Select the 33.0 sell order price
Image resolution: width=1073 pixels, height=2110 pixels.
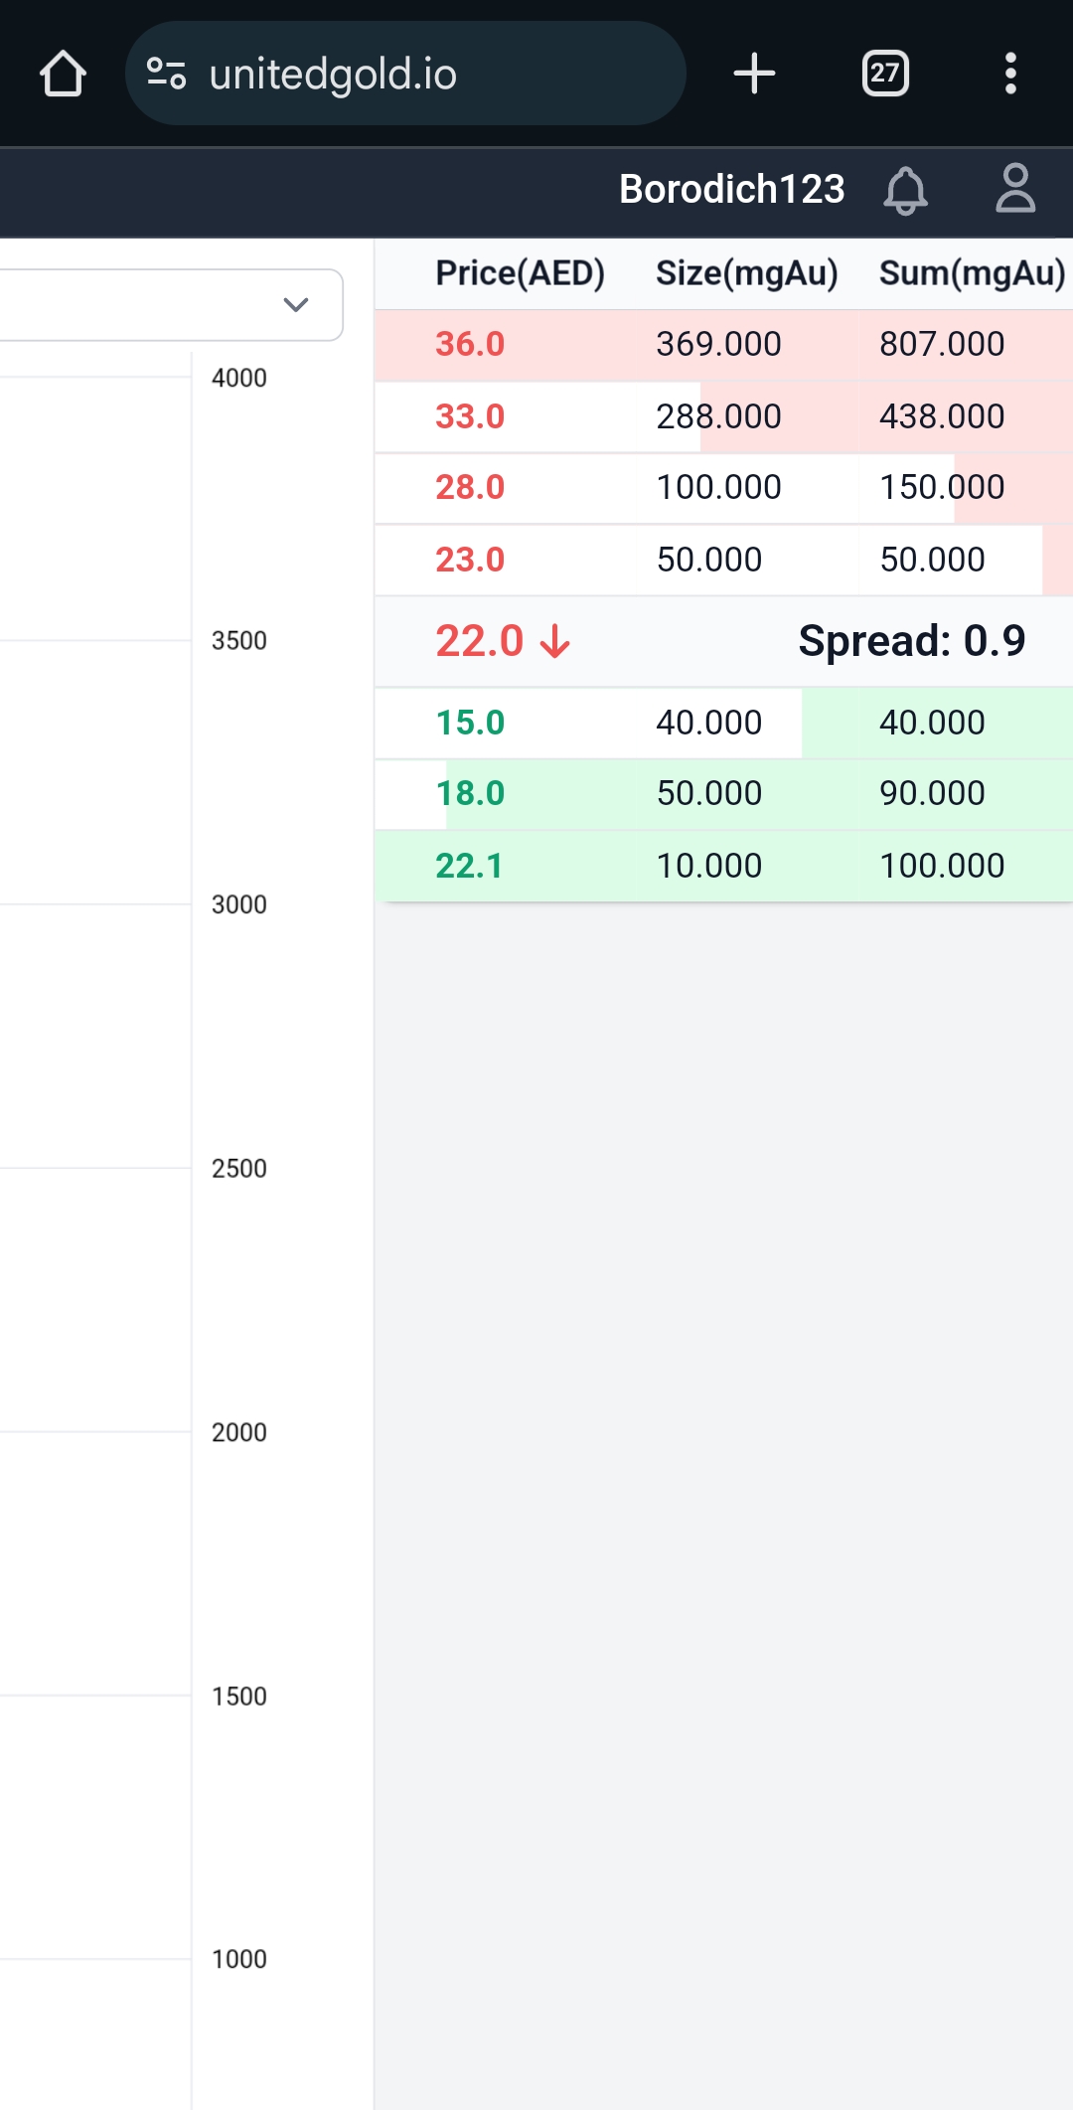click(470, 416)
